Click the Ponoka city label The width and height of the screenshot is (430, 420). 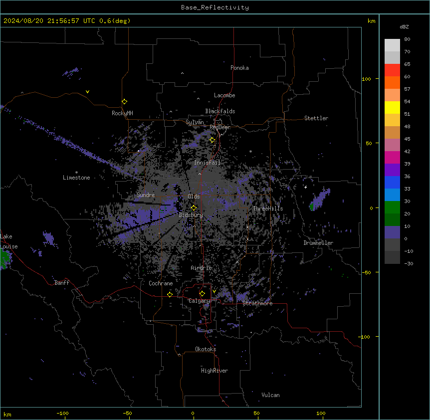click(x=239, y=68)
